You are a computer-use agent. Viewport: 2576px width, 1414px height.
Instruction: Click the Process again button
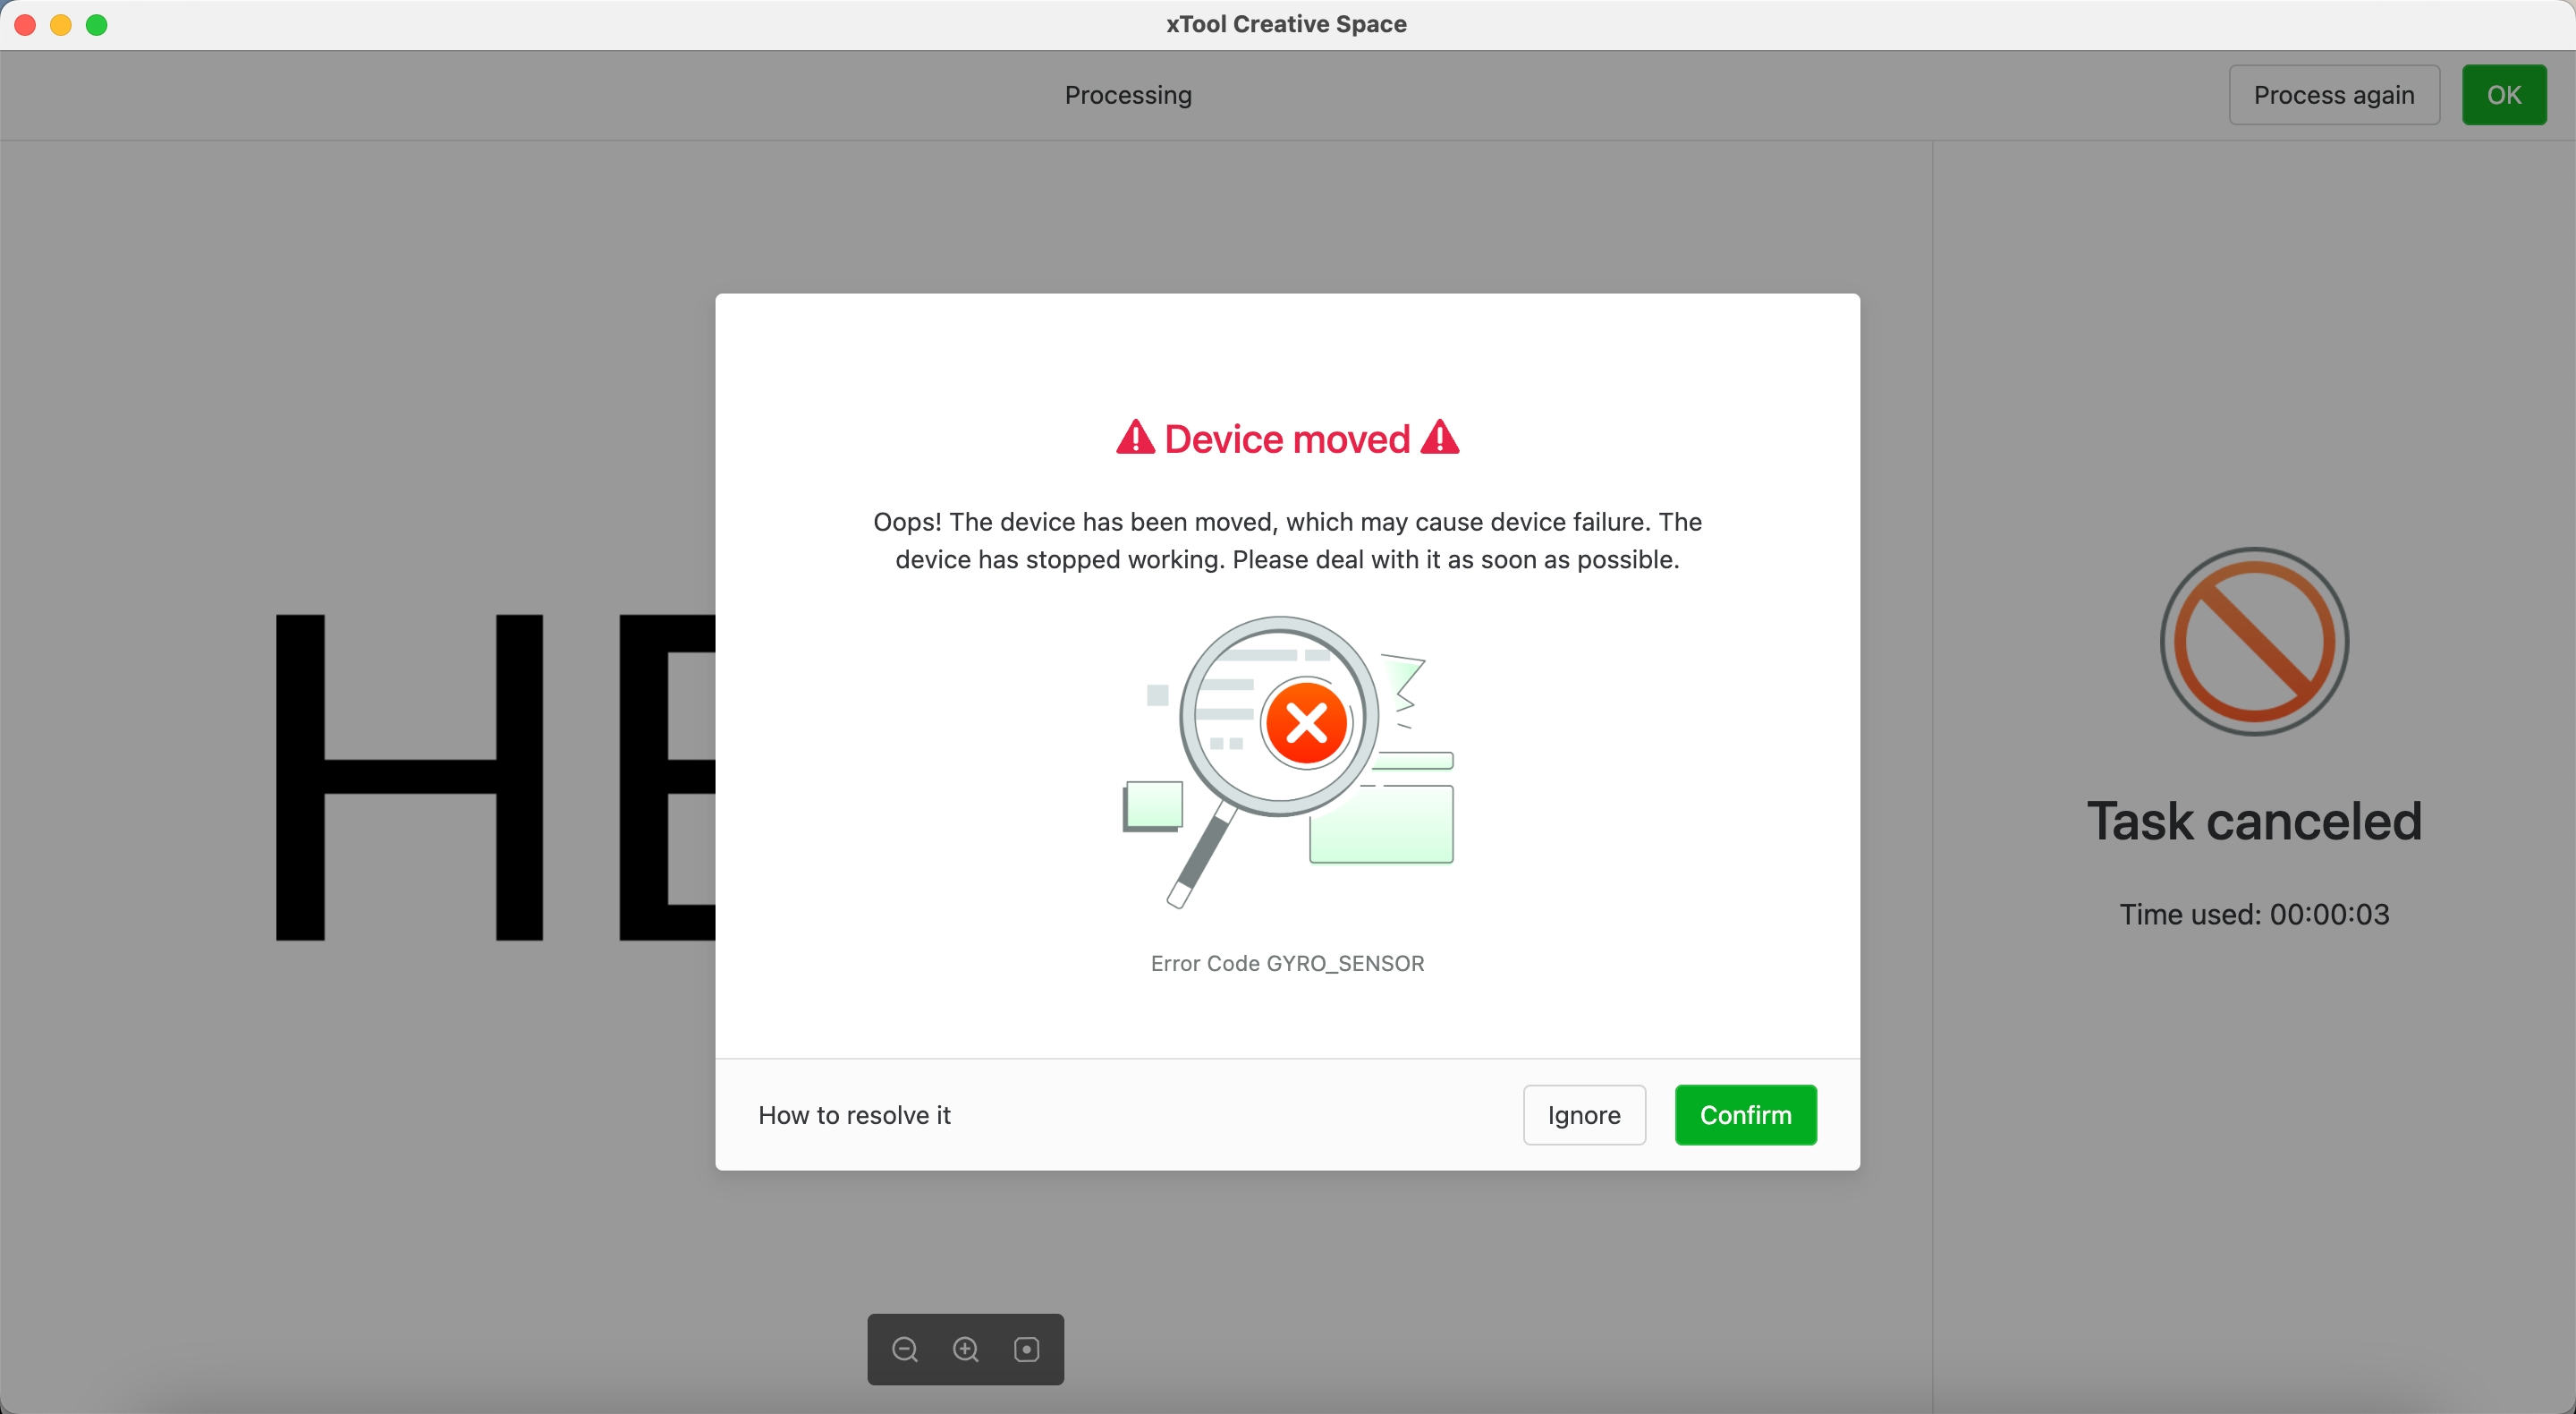point(2334,95)
